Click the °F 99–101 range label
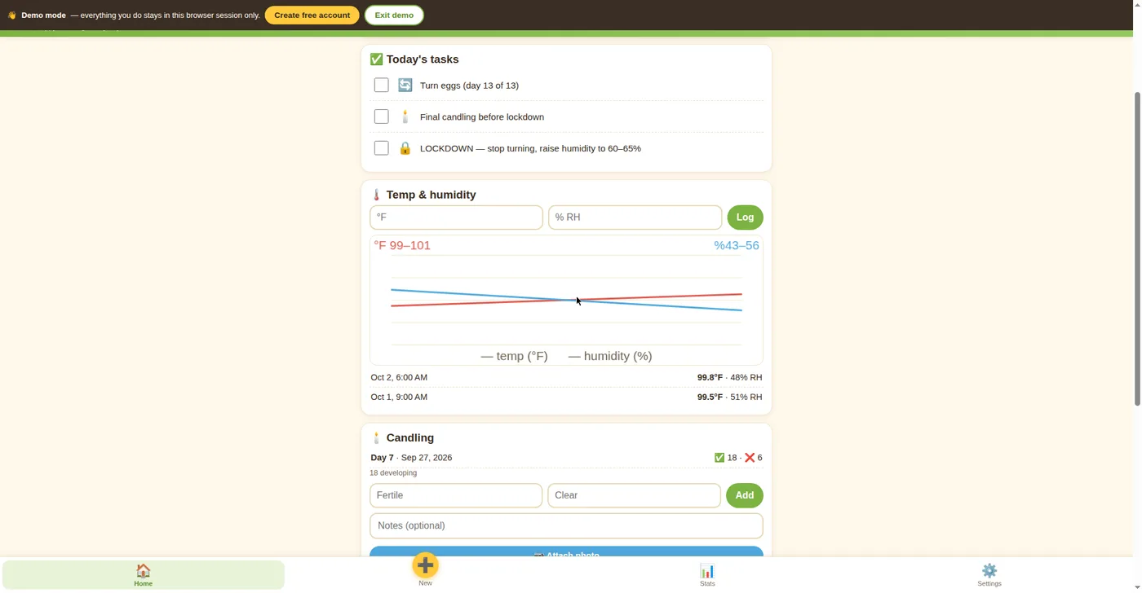 point(402,245)
